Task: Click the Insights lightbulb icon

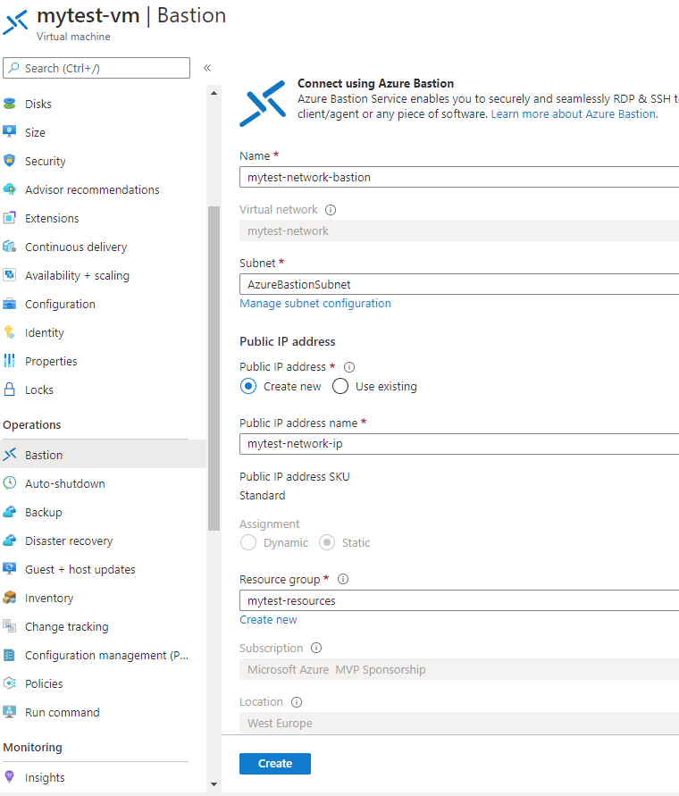Action: pyautogui.click(x=9, y=776)
